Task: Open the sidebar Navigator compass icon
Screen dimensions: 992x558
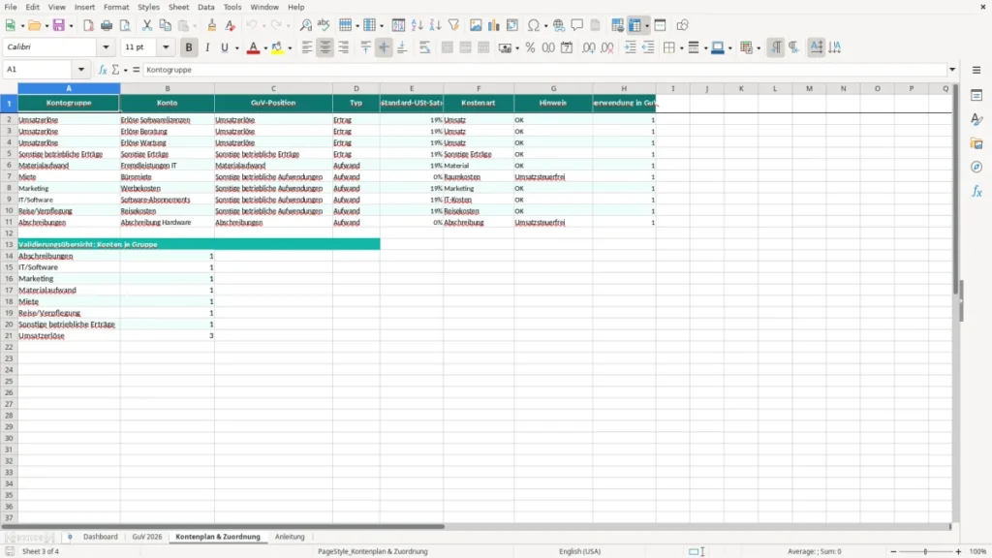Action: point(976,167)
